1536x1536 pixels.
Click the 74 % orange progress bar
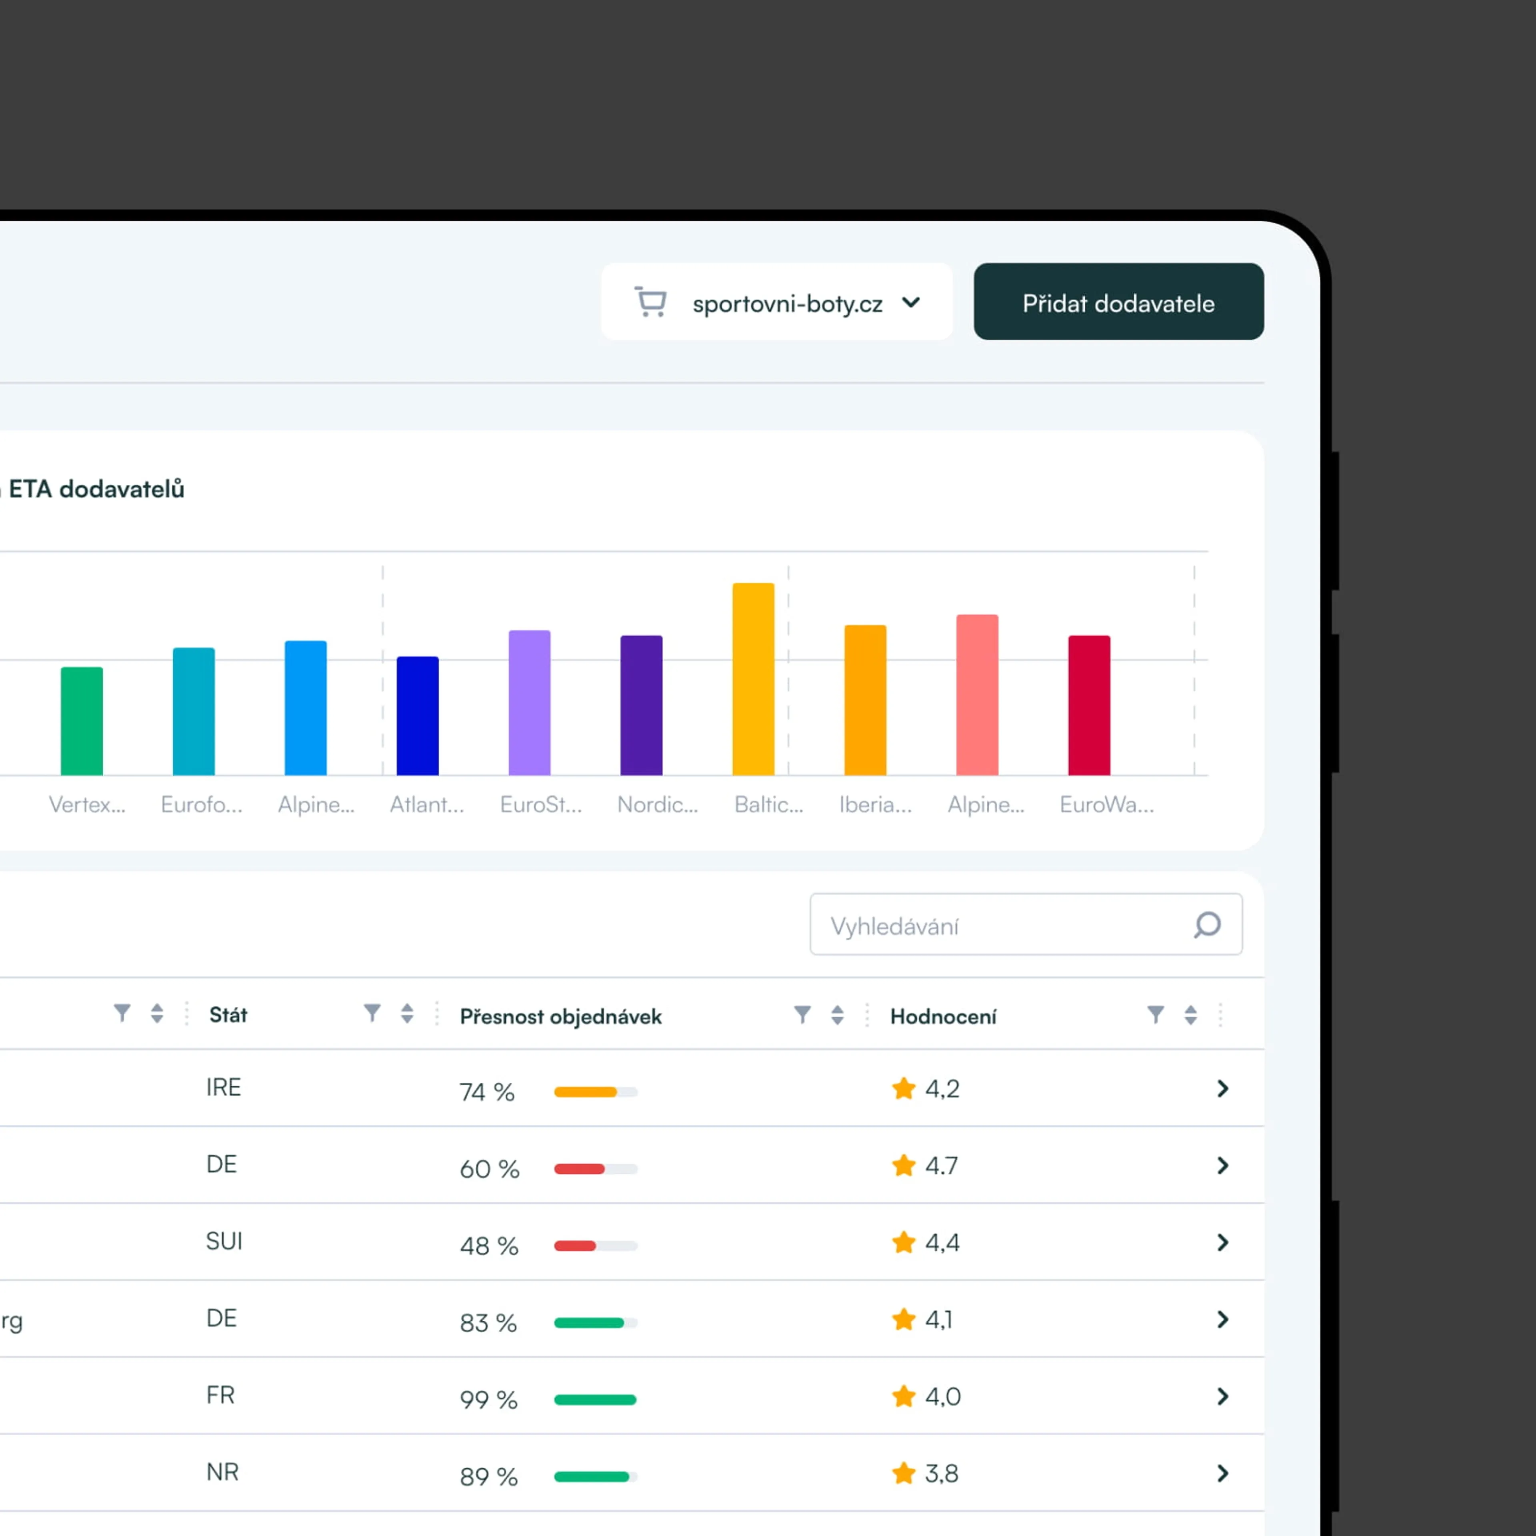[596, 1092]
